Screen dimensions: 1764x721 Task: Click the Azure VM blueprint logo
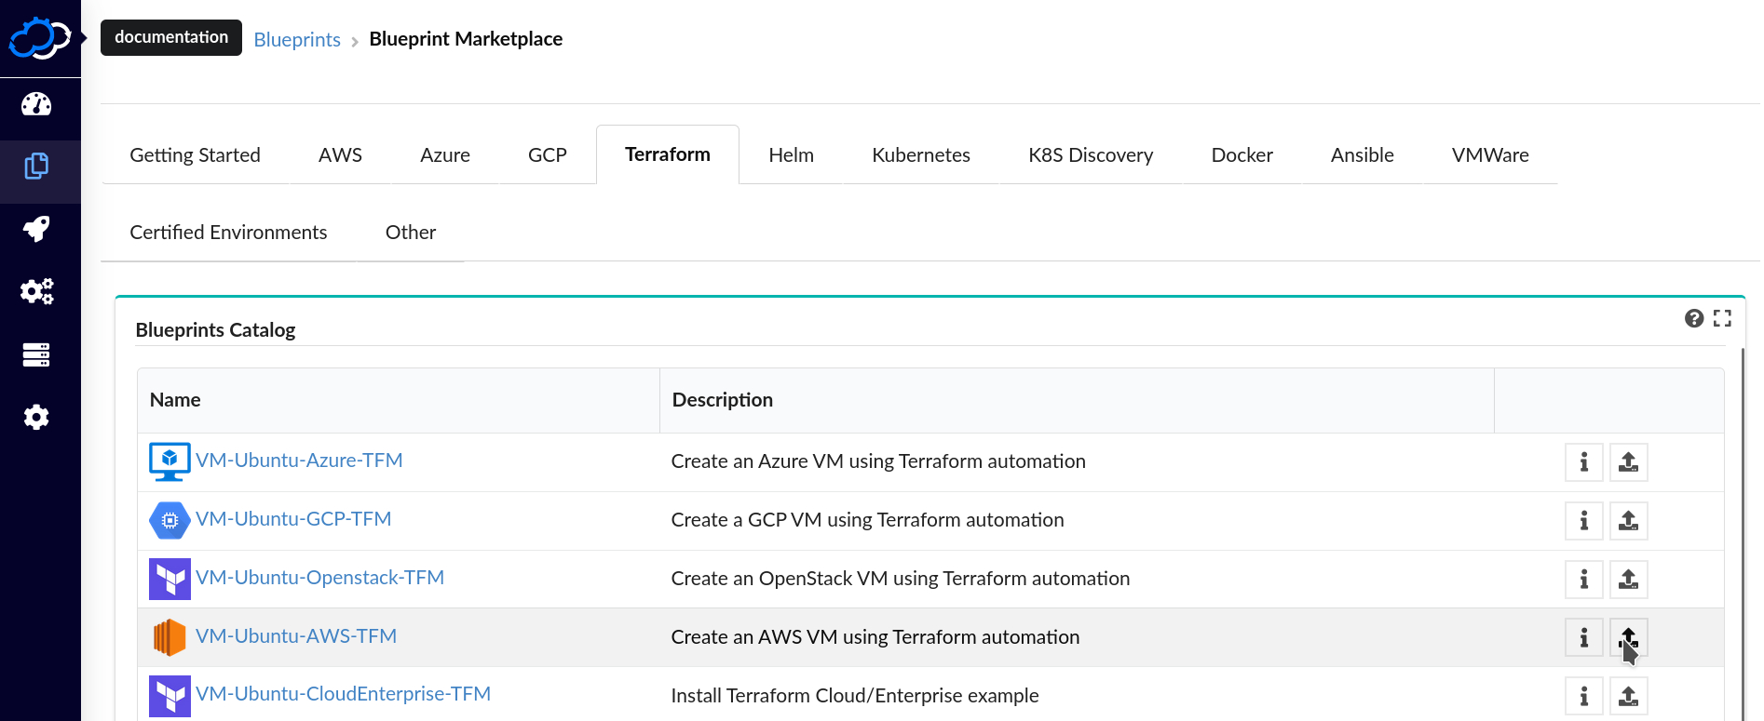[x=170, y=461]
